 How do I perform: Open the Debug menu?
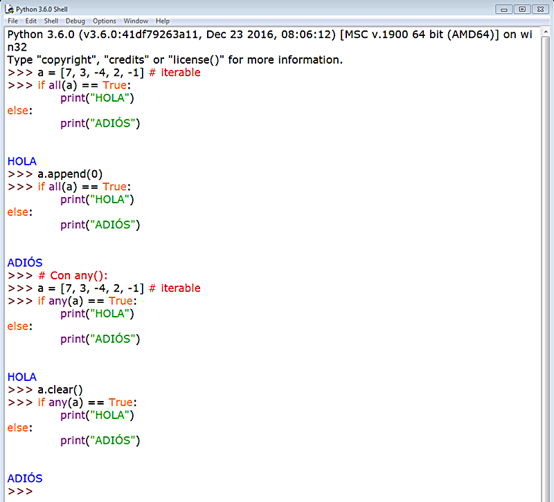pyautogui.click(x=75, y=21)
